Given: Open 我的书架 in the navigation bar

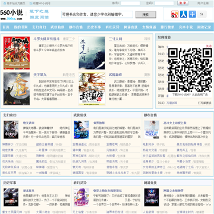Looking at the screenshot, I should tap(21, 27).
